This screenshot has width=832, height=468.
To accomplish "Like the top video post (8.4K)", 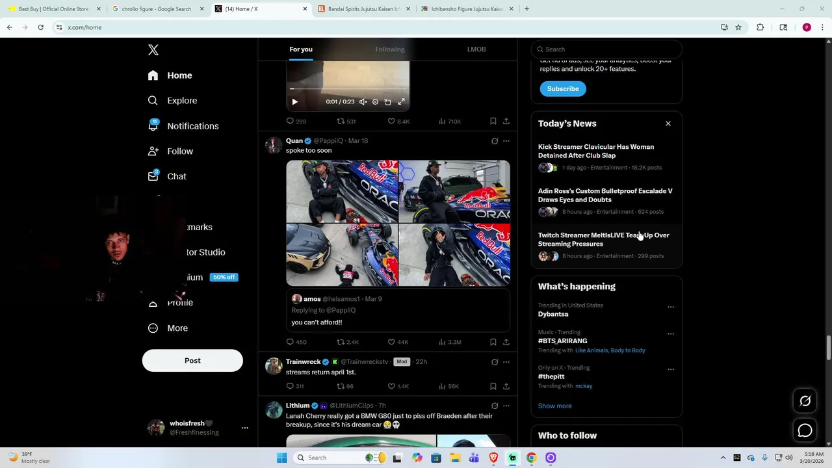I will click(x=398, y=122).
